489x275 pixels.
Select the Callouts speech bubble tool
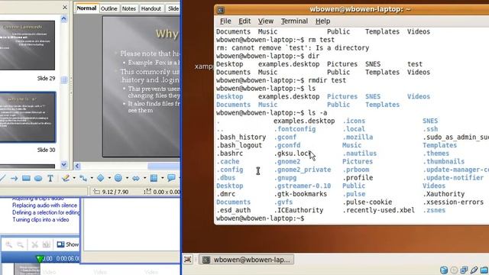click(x=171, y=178)
